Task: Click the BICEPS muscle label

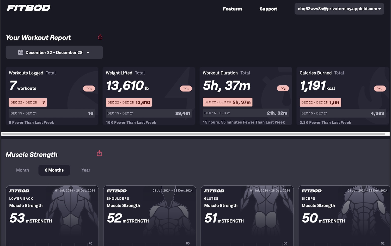Action: (x=308, y=199)
